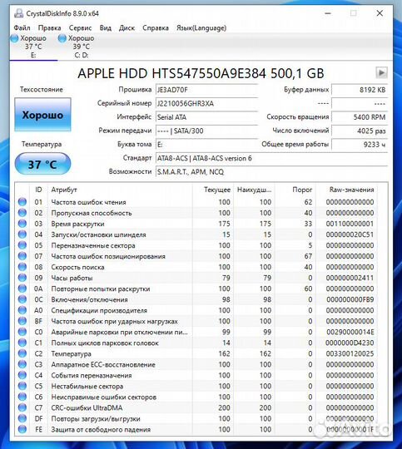Click status dot for attribute C3

tap(22, 364)
